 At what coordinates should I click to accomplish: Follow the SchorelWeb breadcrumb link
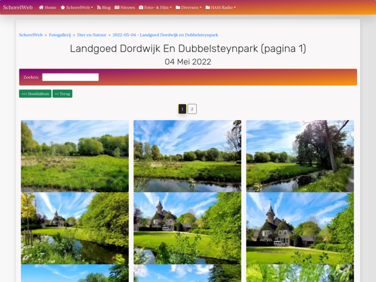click(31, 35)
